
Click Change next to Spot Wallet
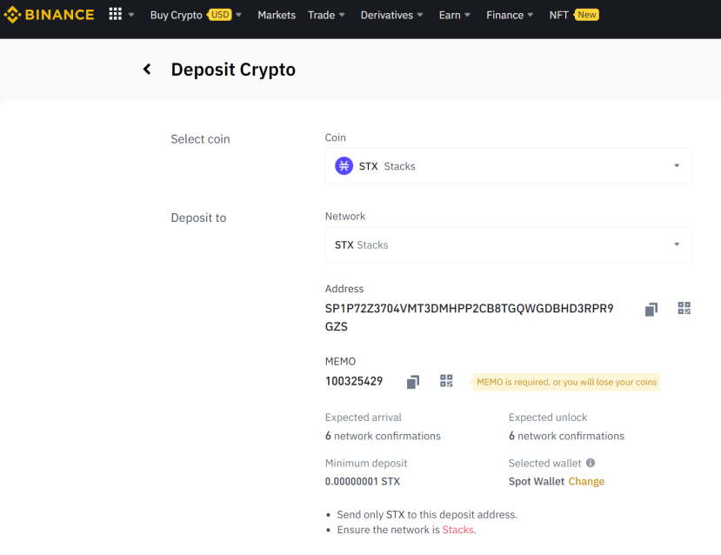click(x=586, y=481)
